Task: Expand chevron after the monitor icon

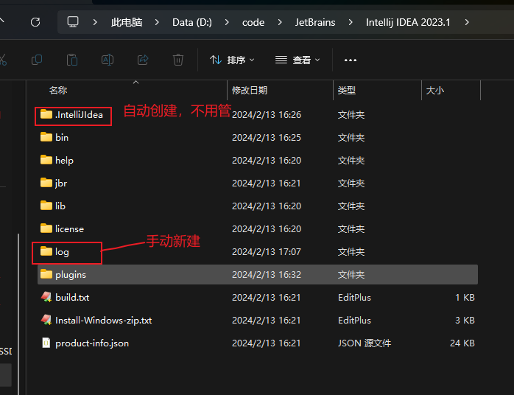Action: [x=95, y=22]
